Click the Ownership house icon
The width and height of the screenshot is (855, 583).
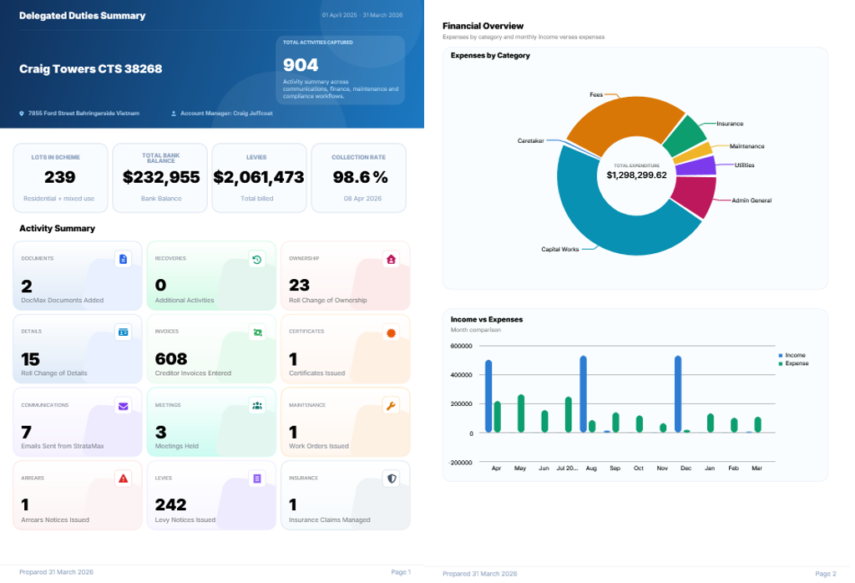click(x=391, y=260)
